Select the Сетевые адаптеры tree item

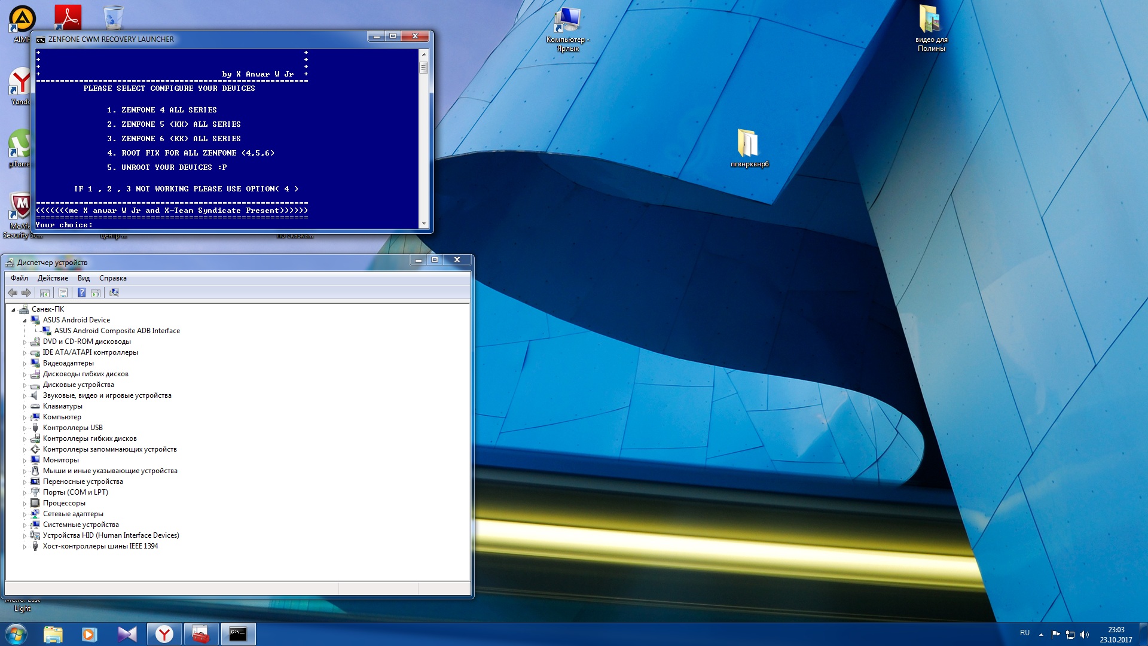(73, 514)
